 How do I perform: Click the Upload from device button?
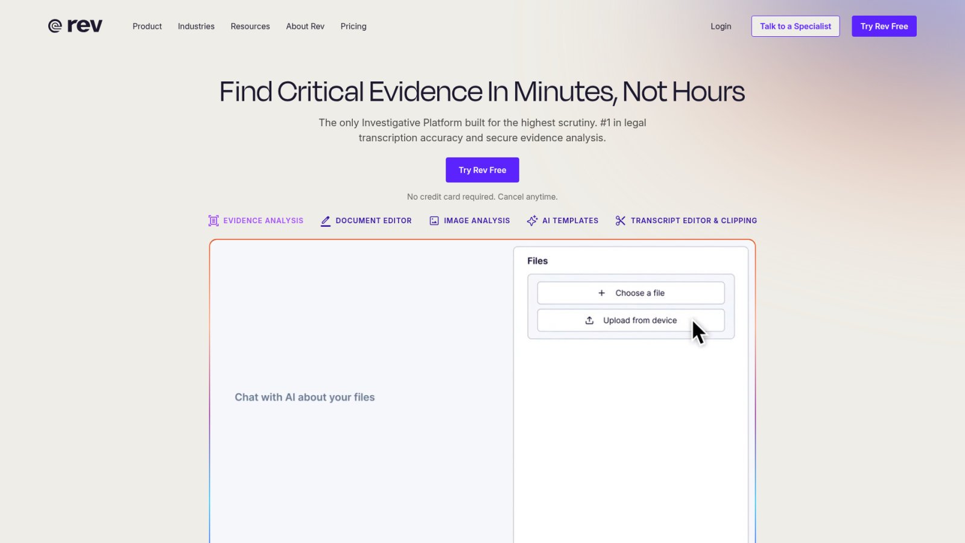[x=631, y=320]
